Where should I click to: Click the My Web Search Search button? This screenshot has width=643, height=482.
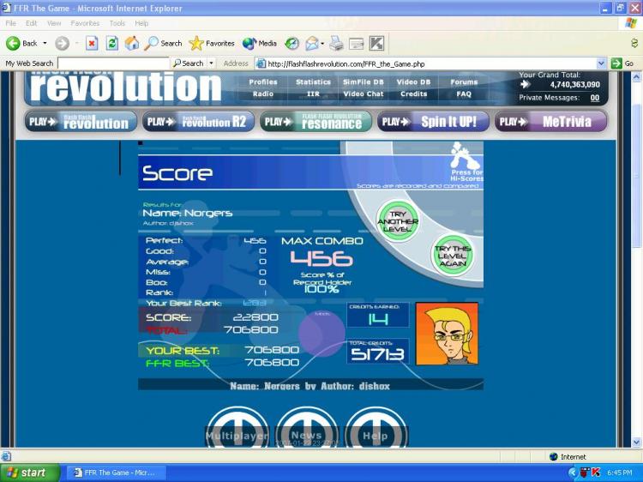[x=189, y=63]
